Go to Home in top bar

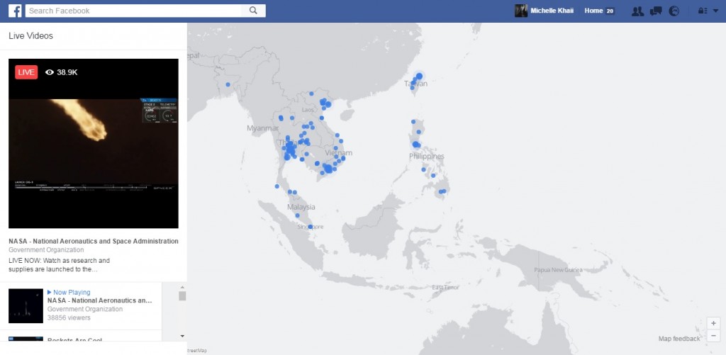593,11
